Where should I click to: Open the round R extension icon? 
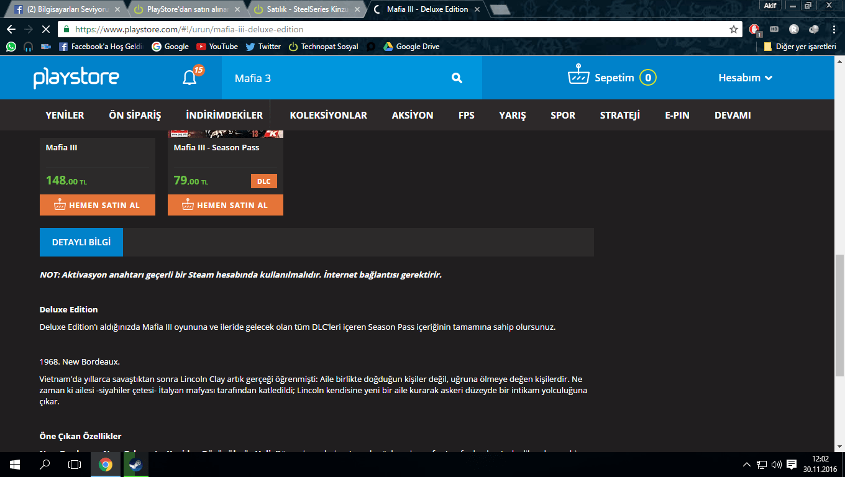pyautogui.click(x=793, y=29)
